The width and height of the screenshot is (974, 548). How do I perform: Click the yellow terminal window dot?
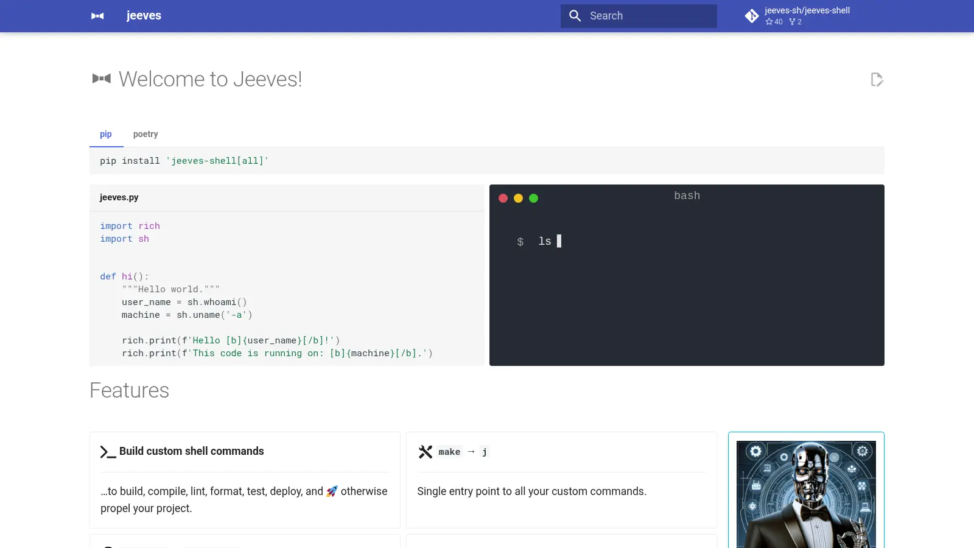point(518,198)
